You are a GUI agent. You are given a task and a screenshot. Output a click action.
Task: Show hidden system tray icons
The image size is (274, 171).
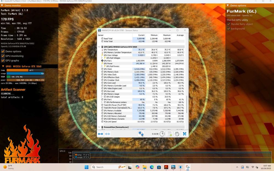237,167
